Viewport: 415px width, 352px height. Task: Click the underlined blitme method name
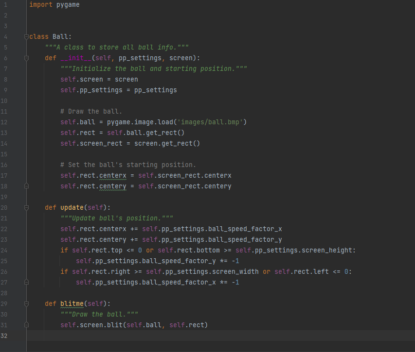72,304
